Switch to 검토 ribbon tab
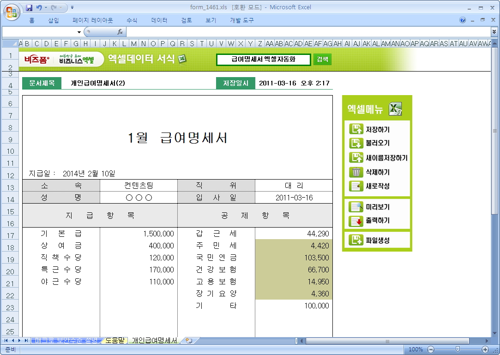The image size is (500, 355). point(187,20)
